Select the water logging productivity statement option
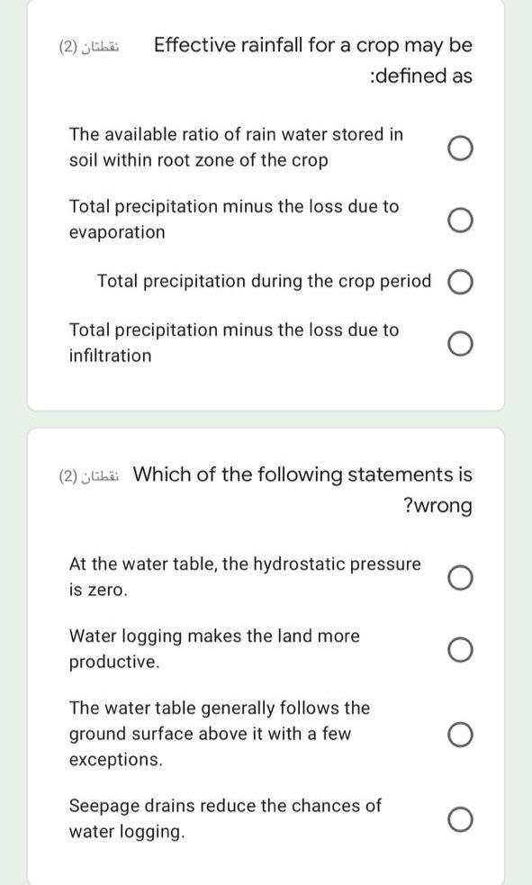Viewport: 532px width, 885px height. (460, 648)
